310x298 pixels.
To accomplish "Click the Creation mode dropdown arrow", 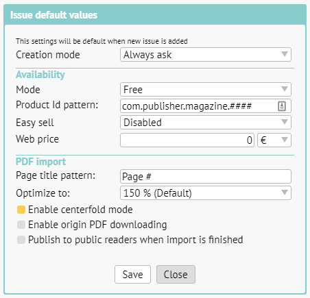I will (x=285, y=54).
